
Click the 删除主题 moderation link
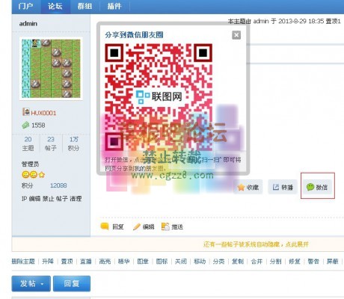(23, 262)
